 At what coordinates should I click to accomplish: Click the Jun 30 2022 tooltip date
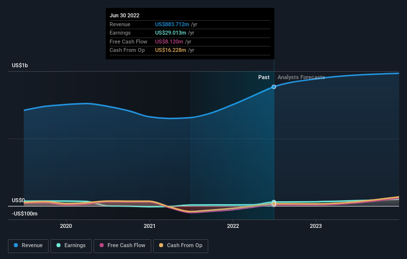[x=124, y=15]
